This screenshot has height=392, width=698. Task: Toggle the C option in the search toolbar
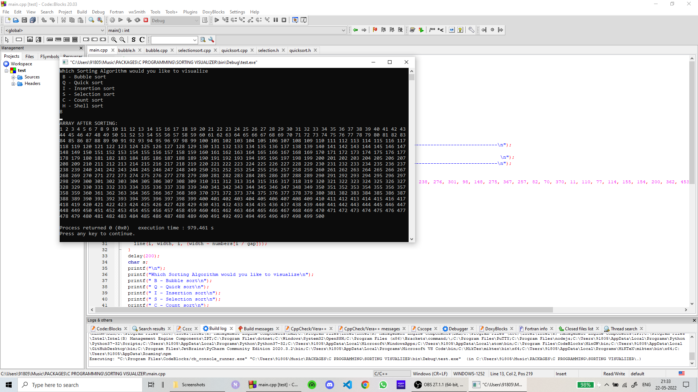click(142, 40)
